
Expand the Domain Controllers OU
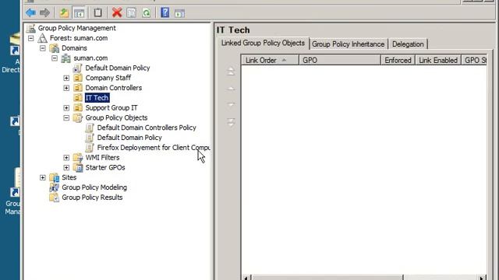coord(66,88)
